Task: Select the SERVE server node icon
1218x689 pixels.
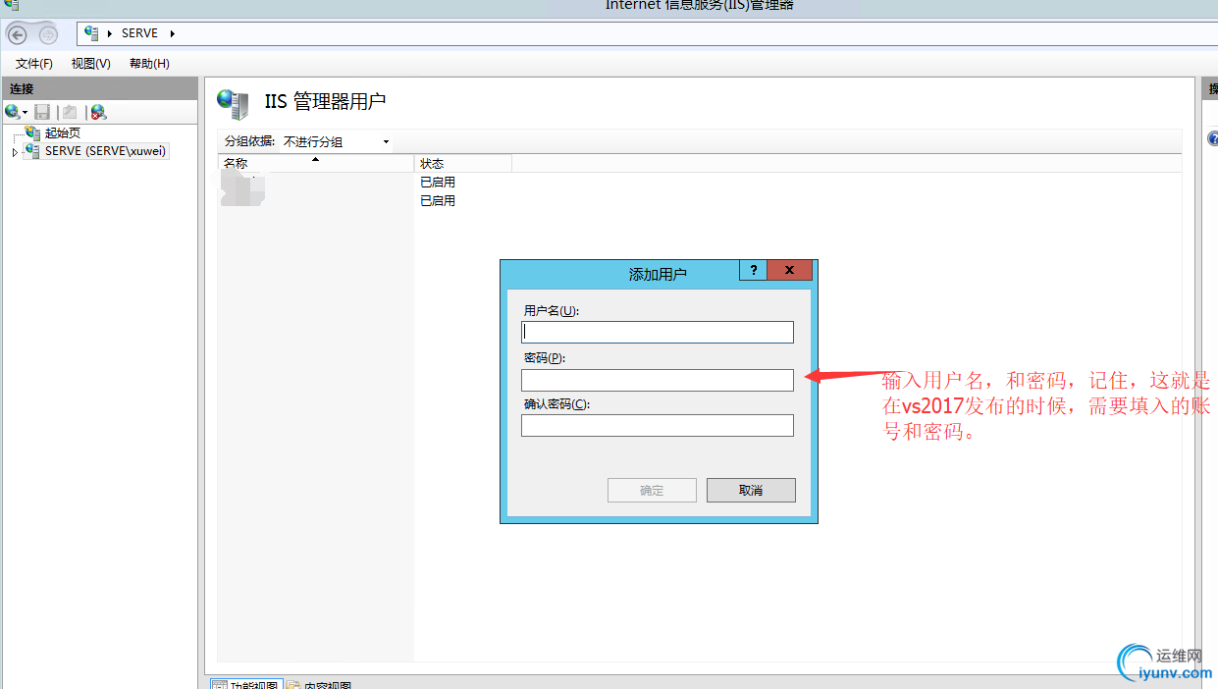Action: [30, 150]
